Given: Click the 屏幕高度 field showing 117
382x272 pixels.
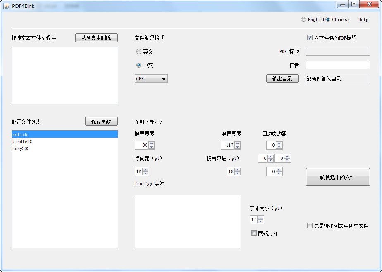Looking at the screenshot, I should [228, 145].
